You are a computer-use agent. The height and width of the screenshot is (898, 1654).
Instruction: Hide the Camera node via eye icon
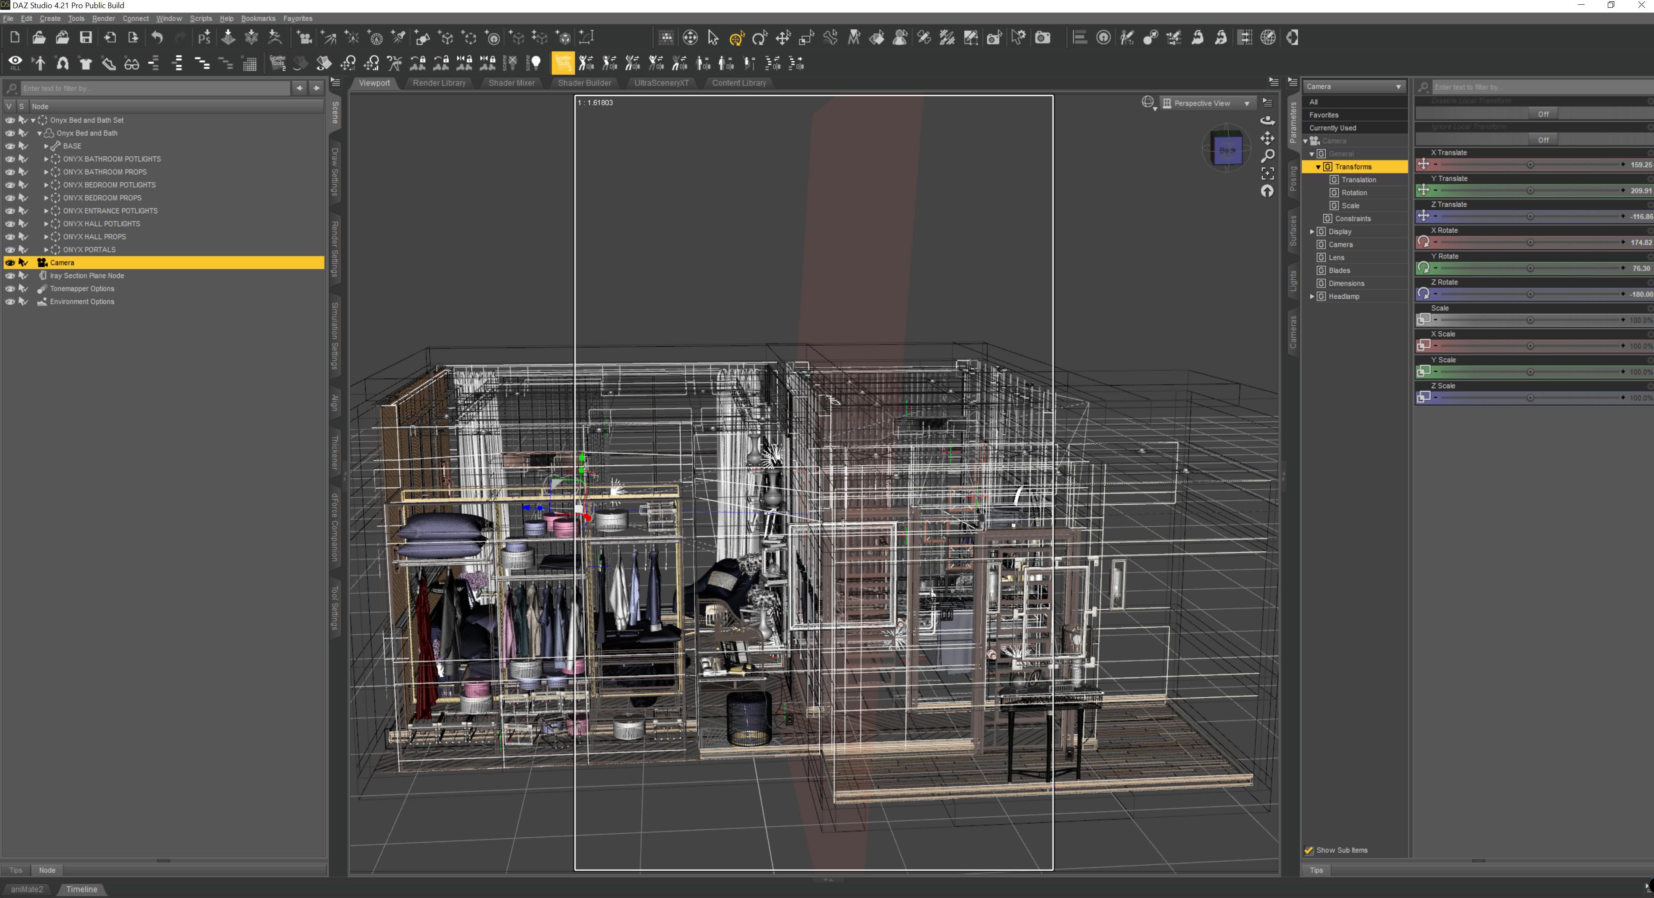coord(10,262)
